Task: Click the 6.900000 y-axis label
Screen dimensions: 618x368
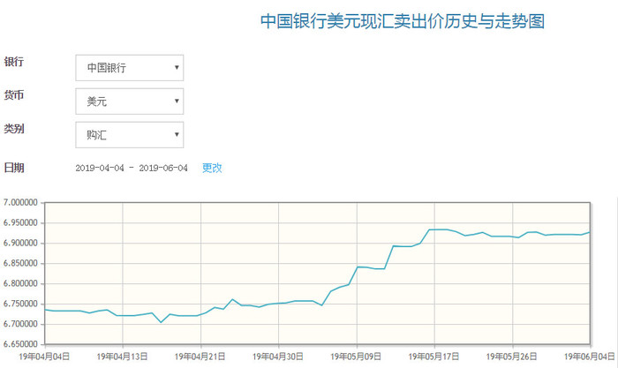Action: click(20, 243)
